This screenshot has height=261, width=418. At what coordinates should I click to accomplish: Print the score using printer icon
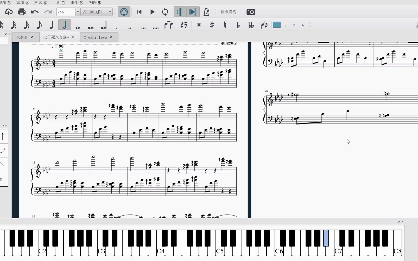(22, 12)
